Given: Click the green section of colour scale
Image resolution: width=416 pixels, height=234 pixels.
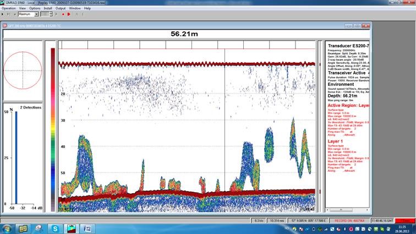Looking at the screenshot, I should tap(53, 145).
